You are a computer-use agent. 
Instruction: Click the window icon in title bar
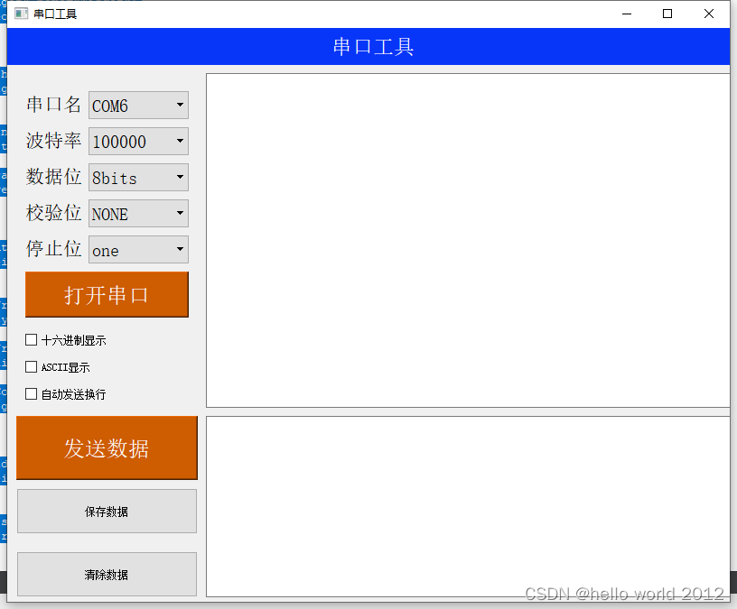coord(21,14)
